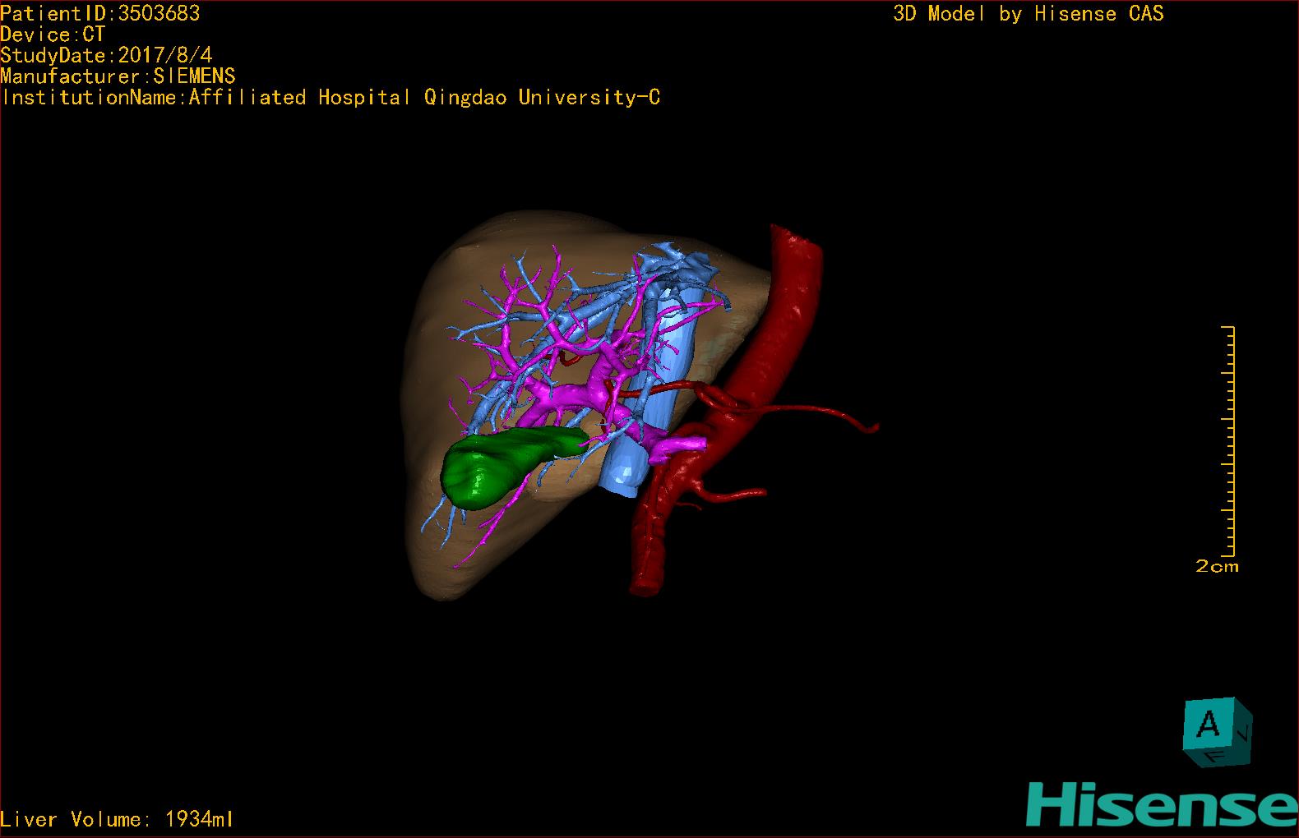Click the orientation cube showing face A
Viewport: 1299px width, 838px height.
click(x=1217, y=732)
